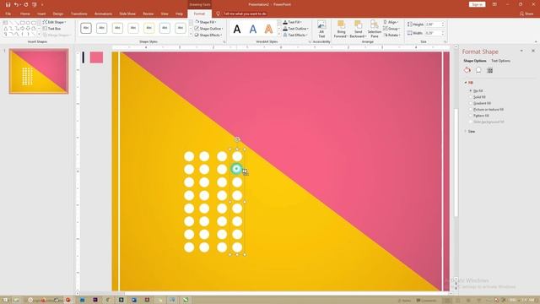Open the Effects pentagon icon in Format Shape
540x304 pixels.
point(478,70)
